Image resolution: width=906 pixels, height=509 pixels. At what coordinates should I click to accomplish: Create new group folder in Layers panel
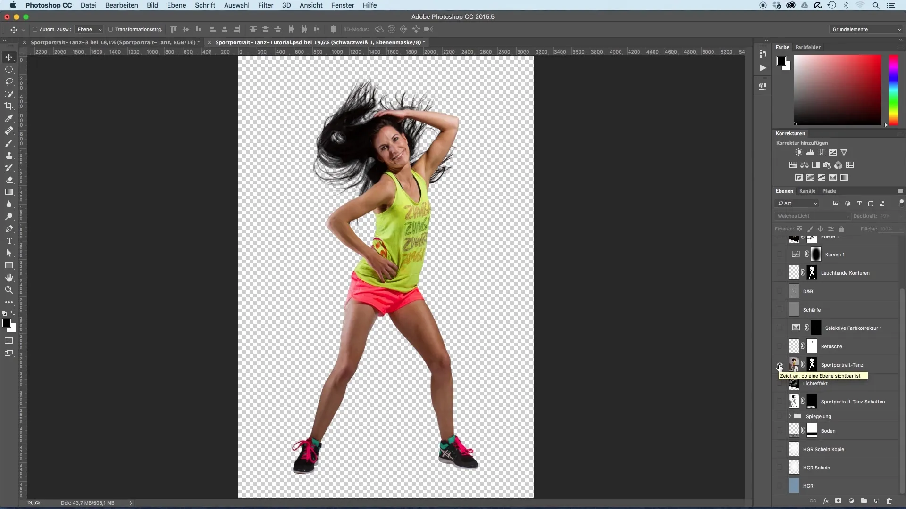(x=864, y=501)
